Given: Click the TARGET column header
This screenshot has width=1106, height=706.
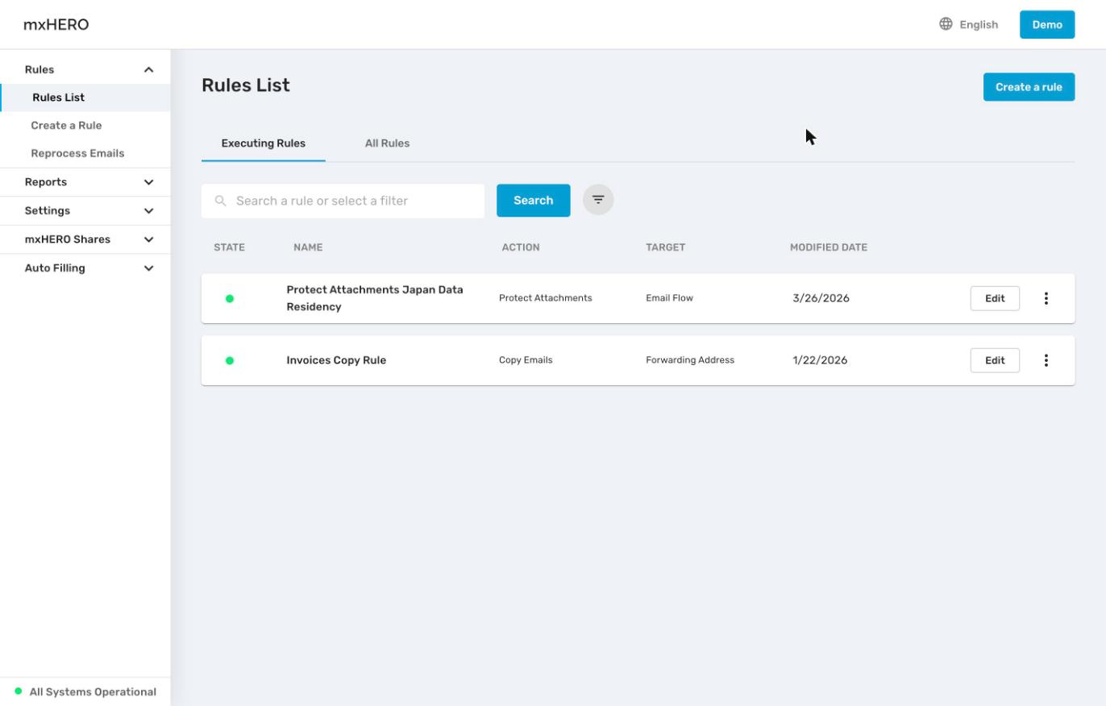Looking at the screenshot, I should tap(665, 247).
